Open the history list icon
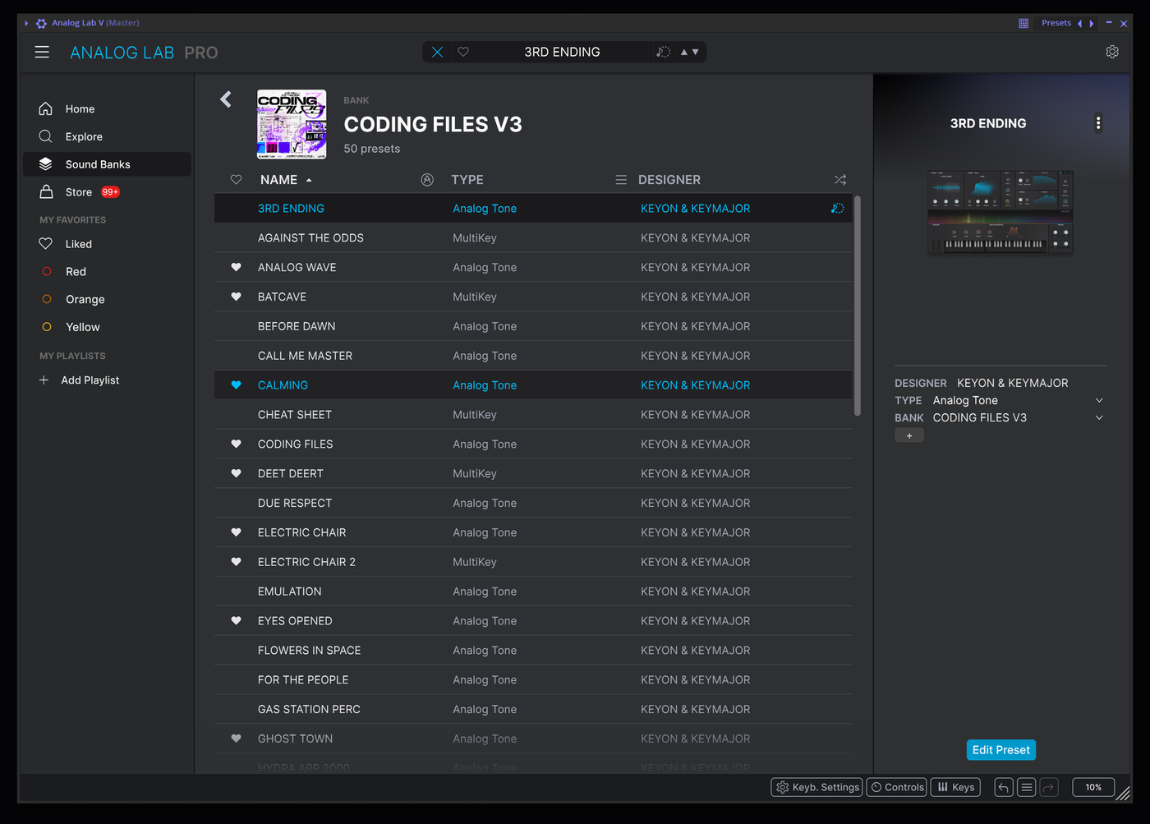Image resolution: width=1150 pixels, height=824 pixels. coord(1026,787)
